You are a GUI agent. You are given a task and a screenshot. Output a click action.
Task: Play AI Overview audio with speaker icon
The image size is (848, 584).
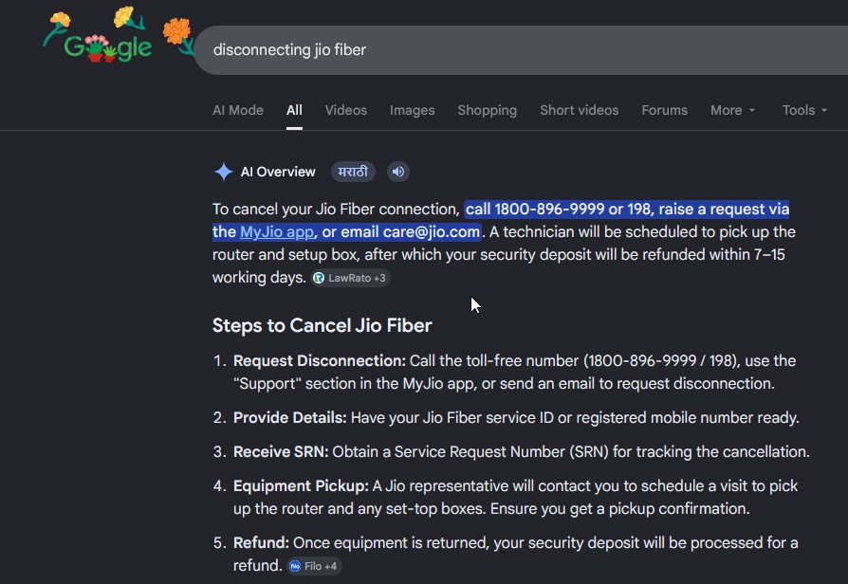pos(398,172)
